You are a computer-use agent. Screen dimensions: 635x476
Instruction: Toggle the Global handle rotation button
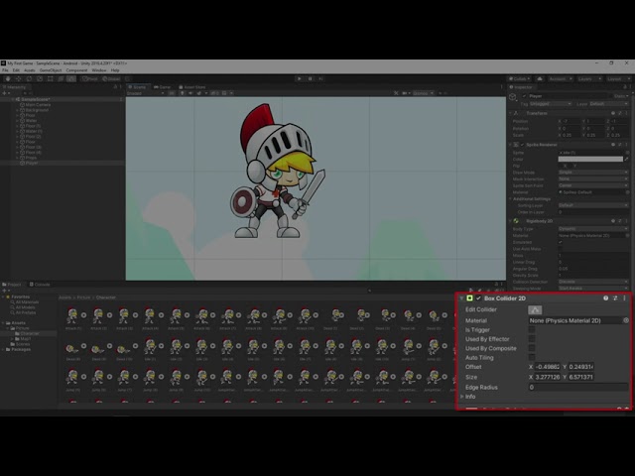(x=111, y=78)
